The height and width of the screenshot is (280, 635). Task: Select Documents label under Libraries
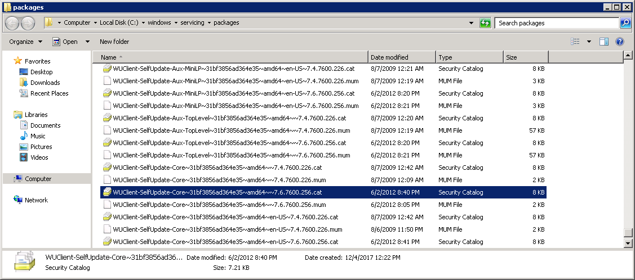pos(45,125)
